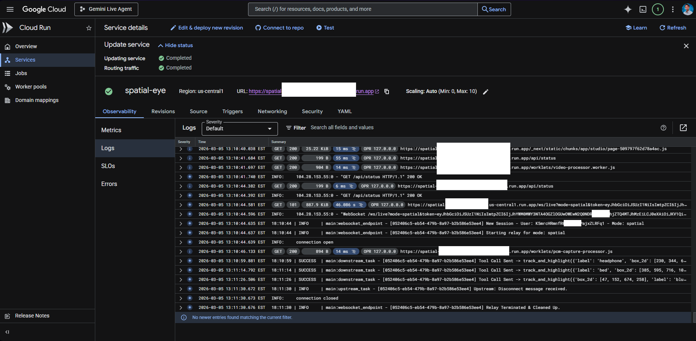The image size is (696, 341).
Task: Click the Cloud Run product logo
Action: [x=7, y=28]
